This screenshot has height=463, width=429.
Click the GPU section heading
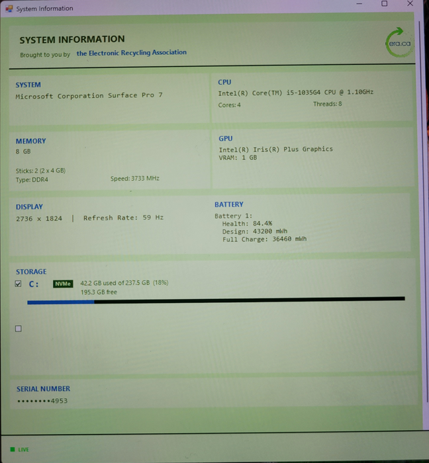tap(226, 139)
